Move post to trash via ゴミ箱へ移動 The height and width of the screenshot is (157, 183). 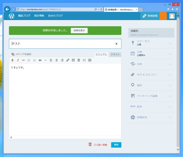point(98,145)
